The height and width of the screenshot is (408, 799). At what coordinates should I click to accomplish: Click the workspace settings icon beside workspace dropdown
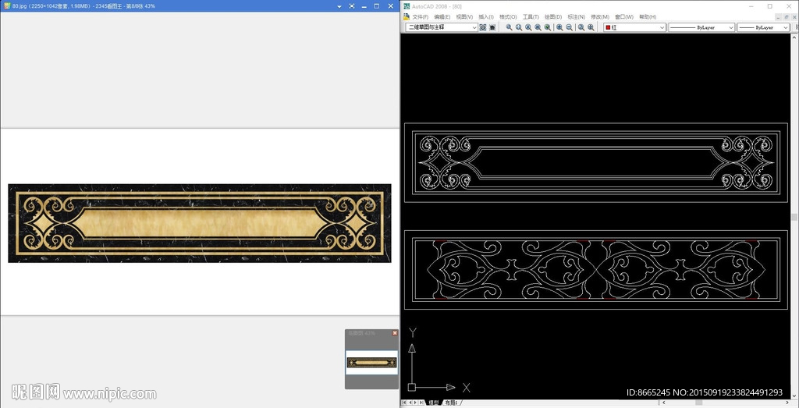483,27
